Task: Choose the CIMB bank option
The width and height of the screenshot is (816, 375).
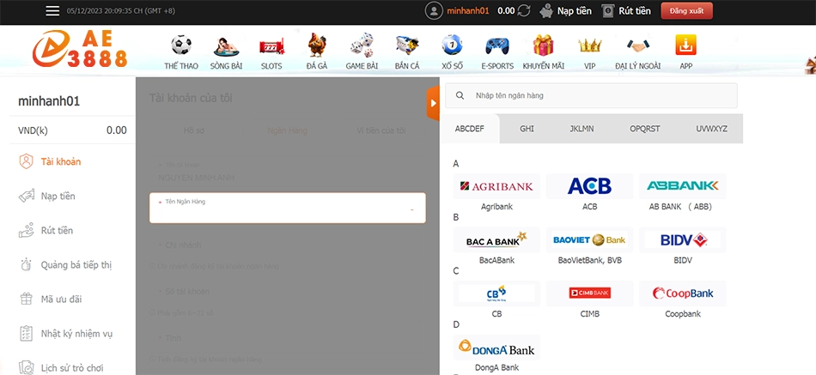Action: tap(589, 300)
